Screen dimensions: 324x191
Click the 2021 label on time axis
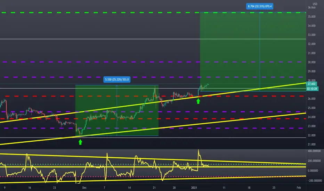point(194,188)
